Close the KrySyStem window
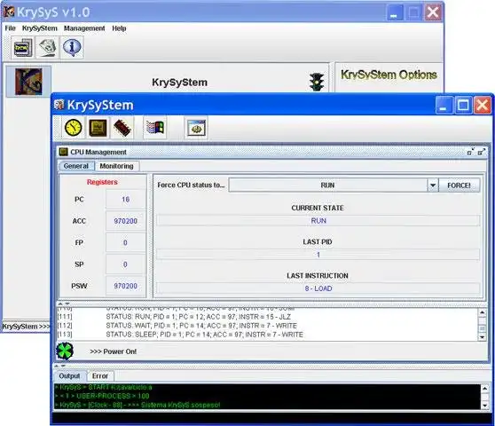The width and height of the screenshot is (495, 426). coord(483,105)
